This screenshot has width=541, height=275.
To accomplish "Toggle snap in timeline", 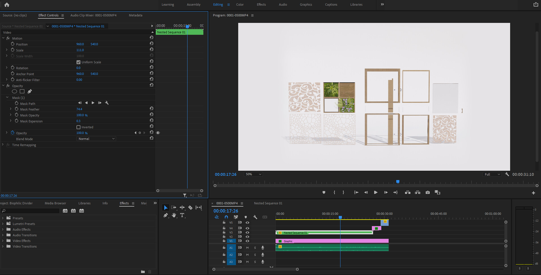I will (226, 217).
